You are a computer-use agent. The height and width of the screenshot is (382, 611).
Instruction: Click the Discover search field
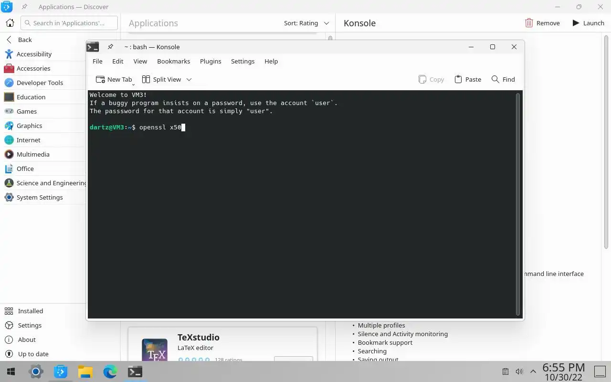[x=69, y=23]
